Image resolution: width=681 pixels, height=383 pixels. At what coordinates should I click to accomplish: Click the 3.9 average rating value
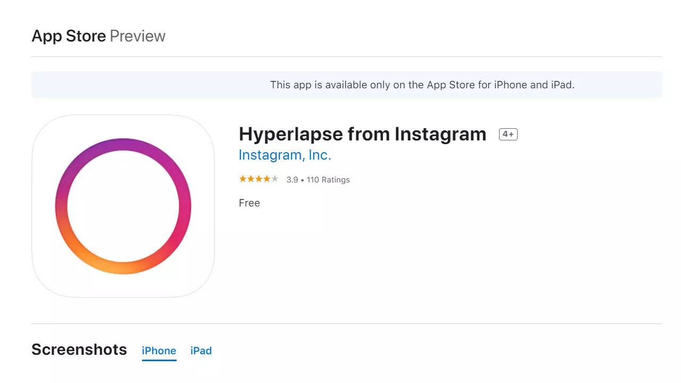(x=292, y=179)
